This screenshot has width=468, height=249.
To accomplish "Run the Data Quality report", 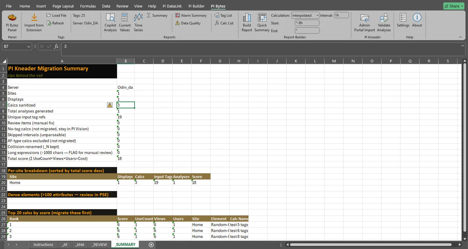I will point(188,23).
